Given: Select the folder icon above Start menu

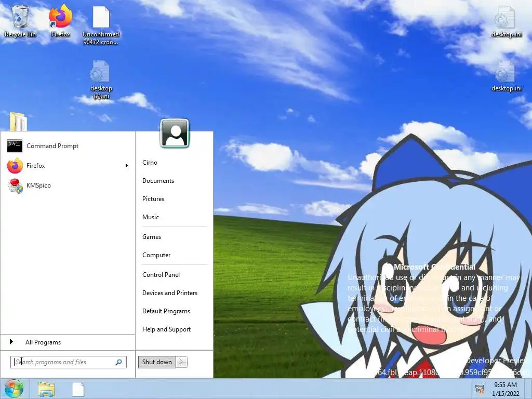Looking at the screenshot, I should click(x=18, y=122).
